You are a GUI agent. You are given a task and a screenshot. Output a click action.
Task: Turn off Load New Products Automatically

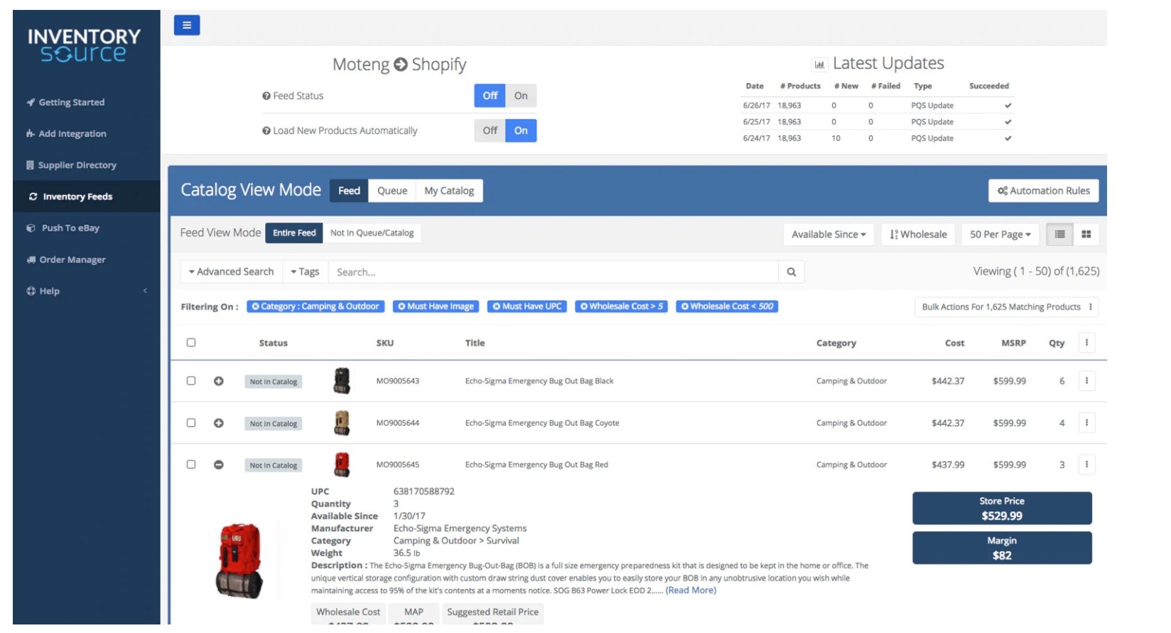click(490, 131)
